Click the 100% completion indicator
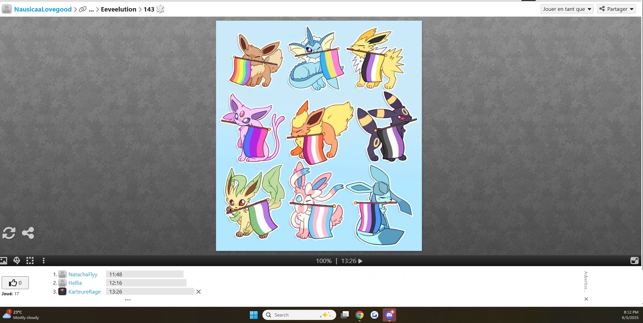 point(324,261)
